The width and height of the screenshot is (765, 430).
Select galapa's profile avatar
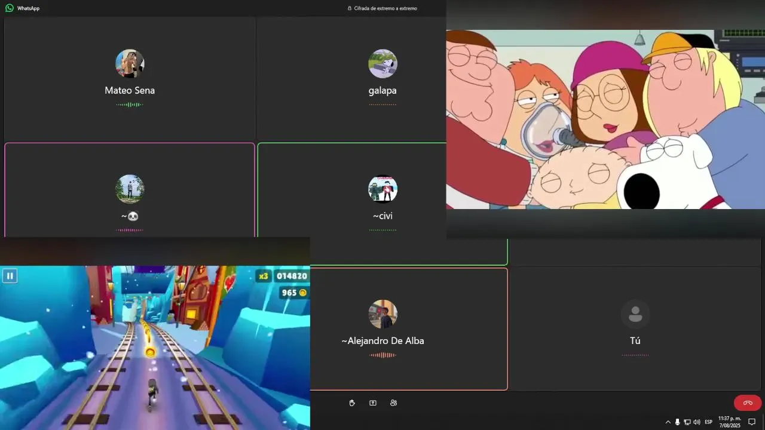pos(382,64)
